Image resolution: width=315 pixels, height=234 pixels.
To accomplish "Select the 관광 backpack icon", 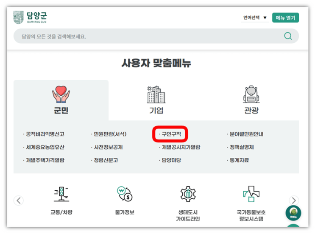I will click(251, 94).
